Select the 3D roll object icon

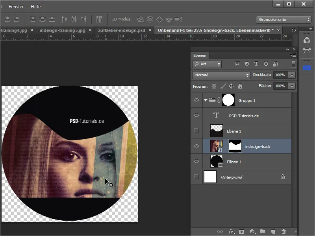[150, 19]
